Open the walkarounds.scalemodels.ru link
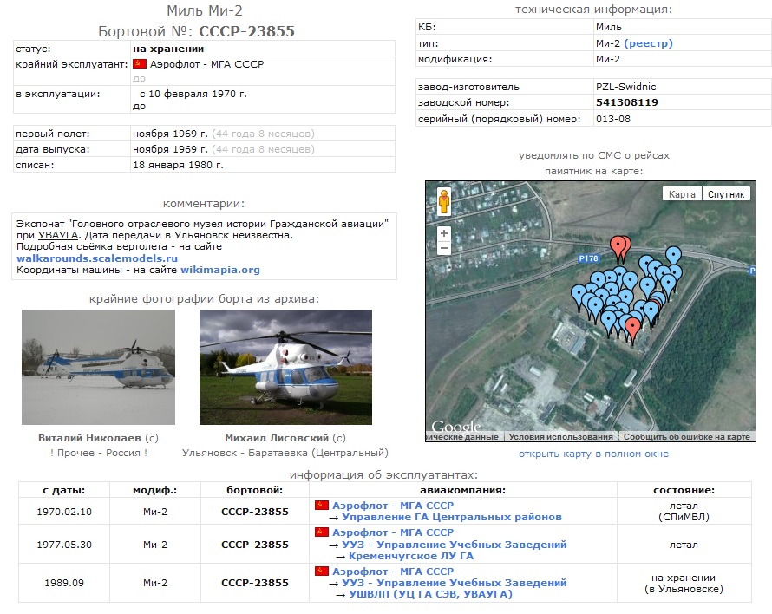Viewport: 772px width, 614px height. tap(97, 258)
